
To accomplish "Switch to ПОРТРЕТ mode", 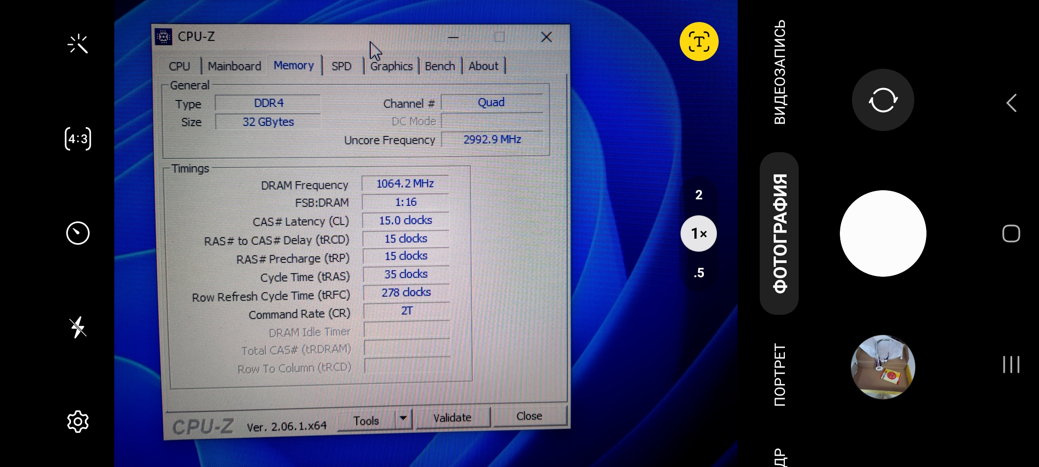I will tap(779, 374).
